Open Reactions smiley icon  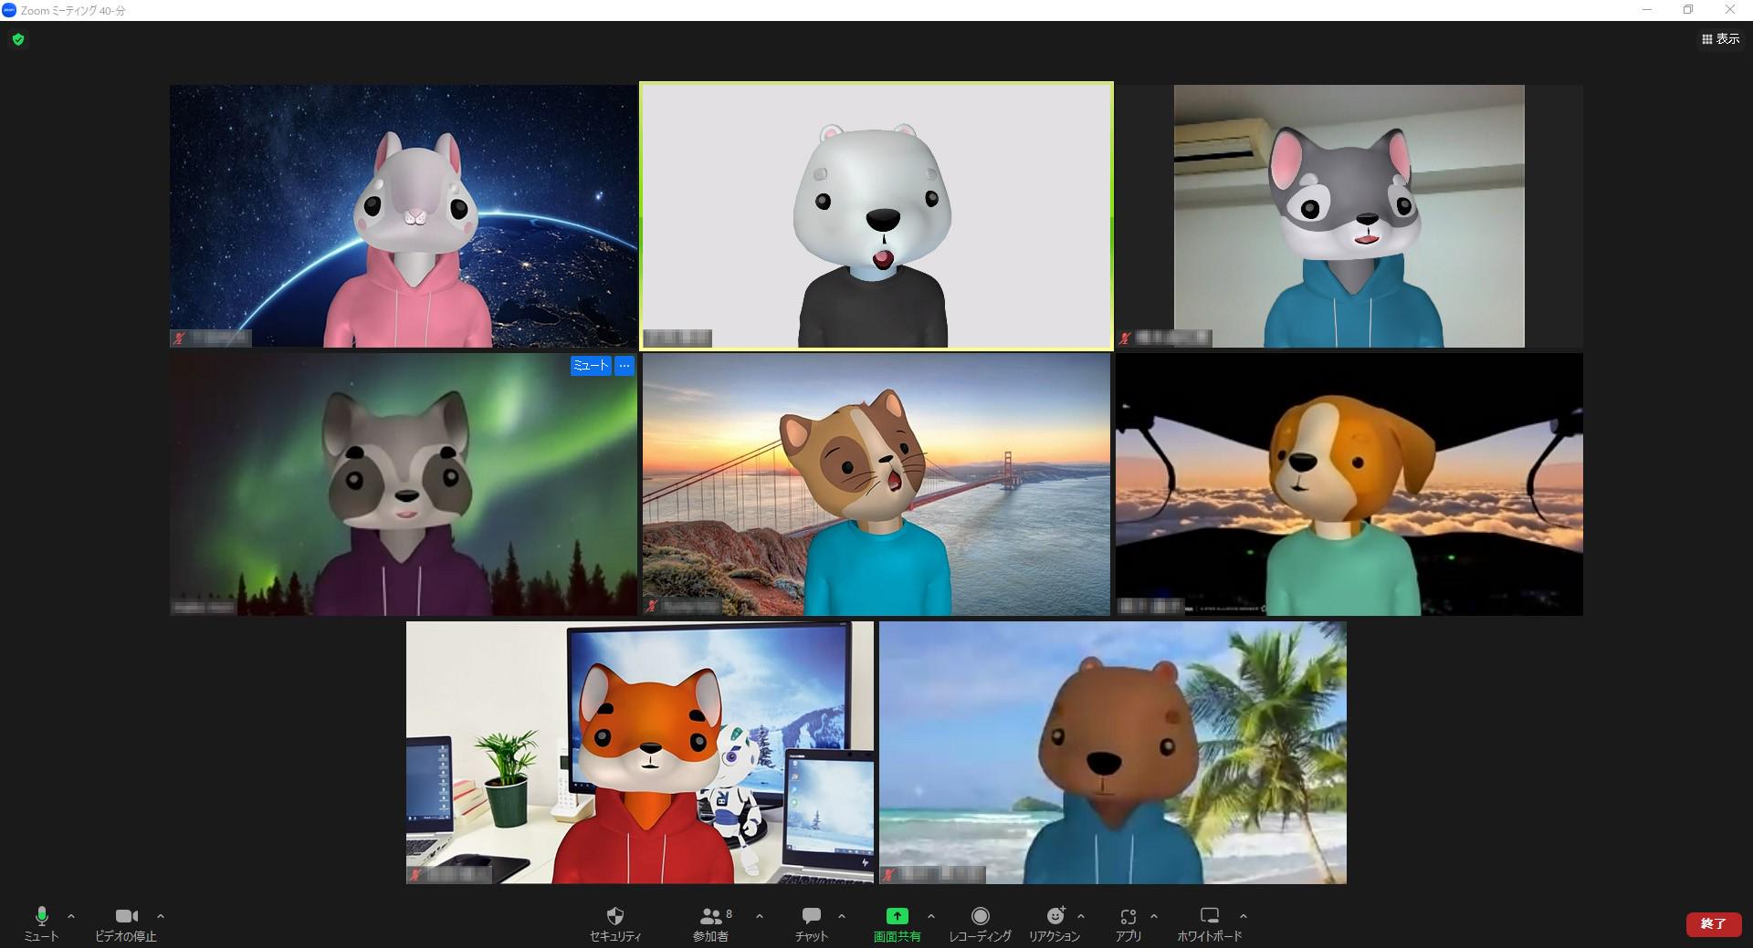1055,916
